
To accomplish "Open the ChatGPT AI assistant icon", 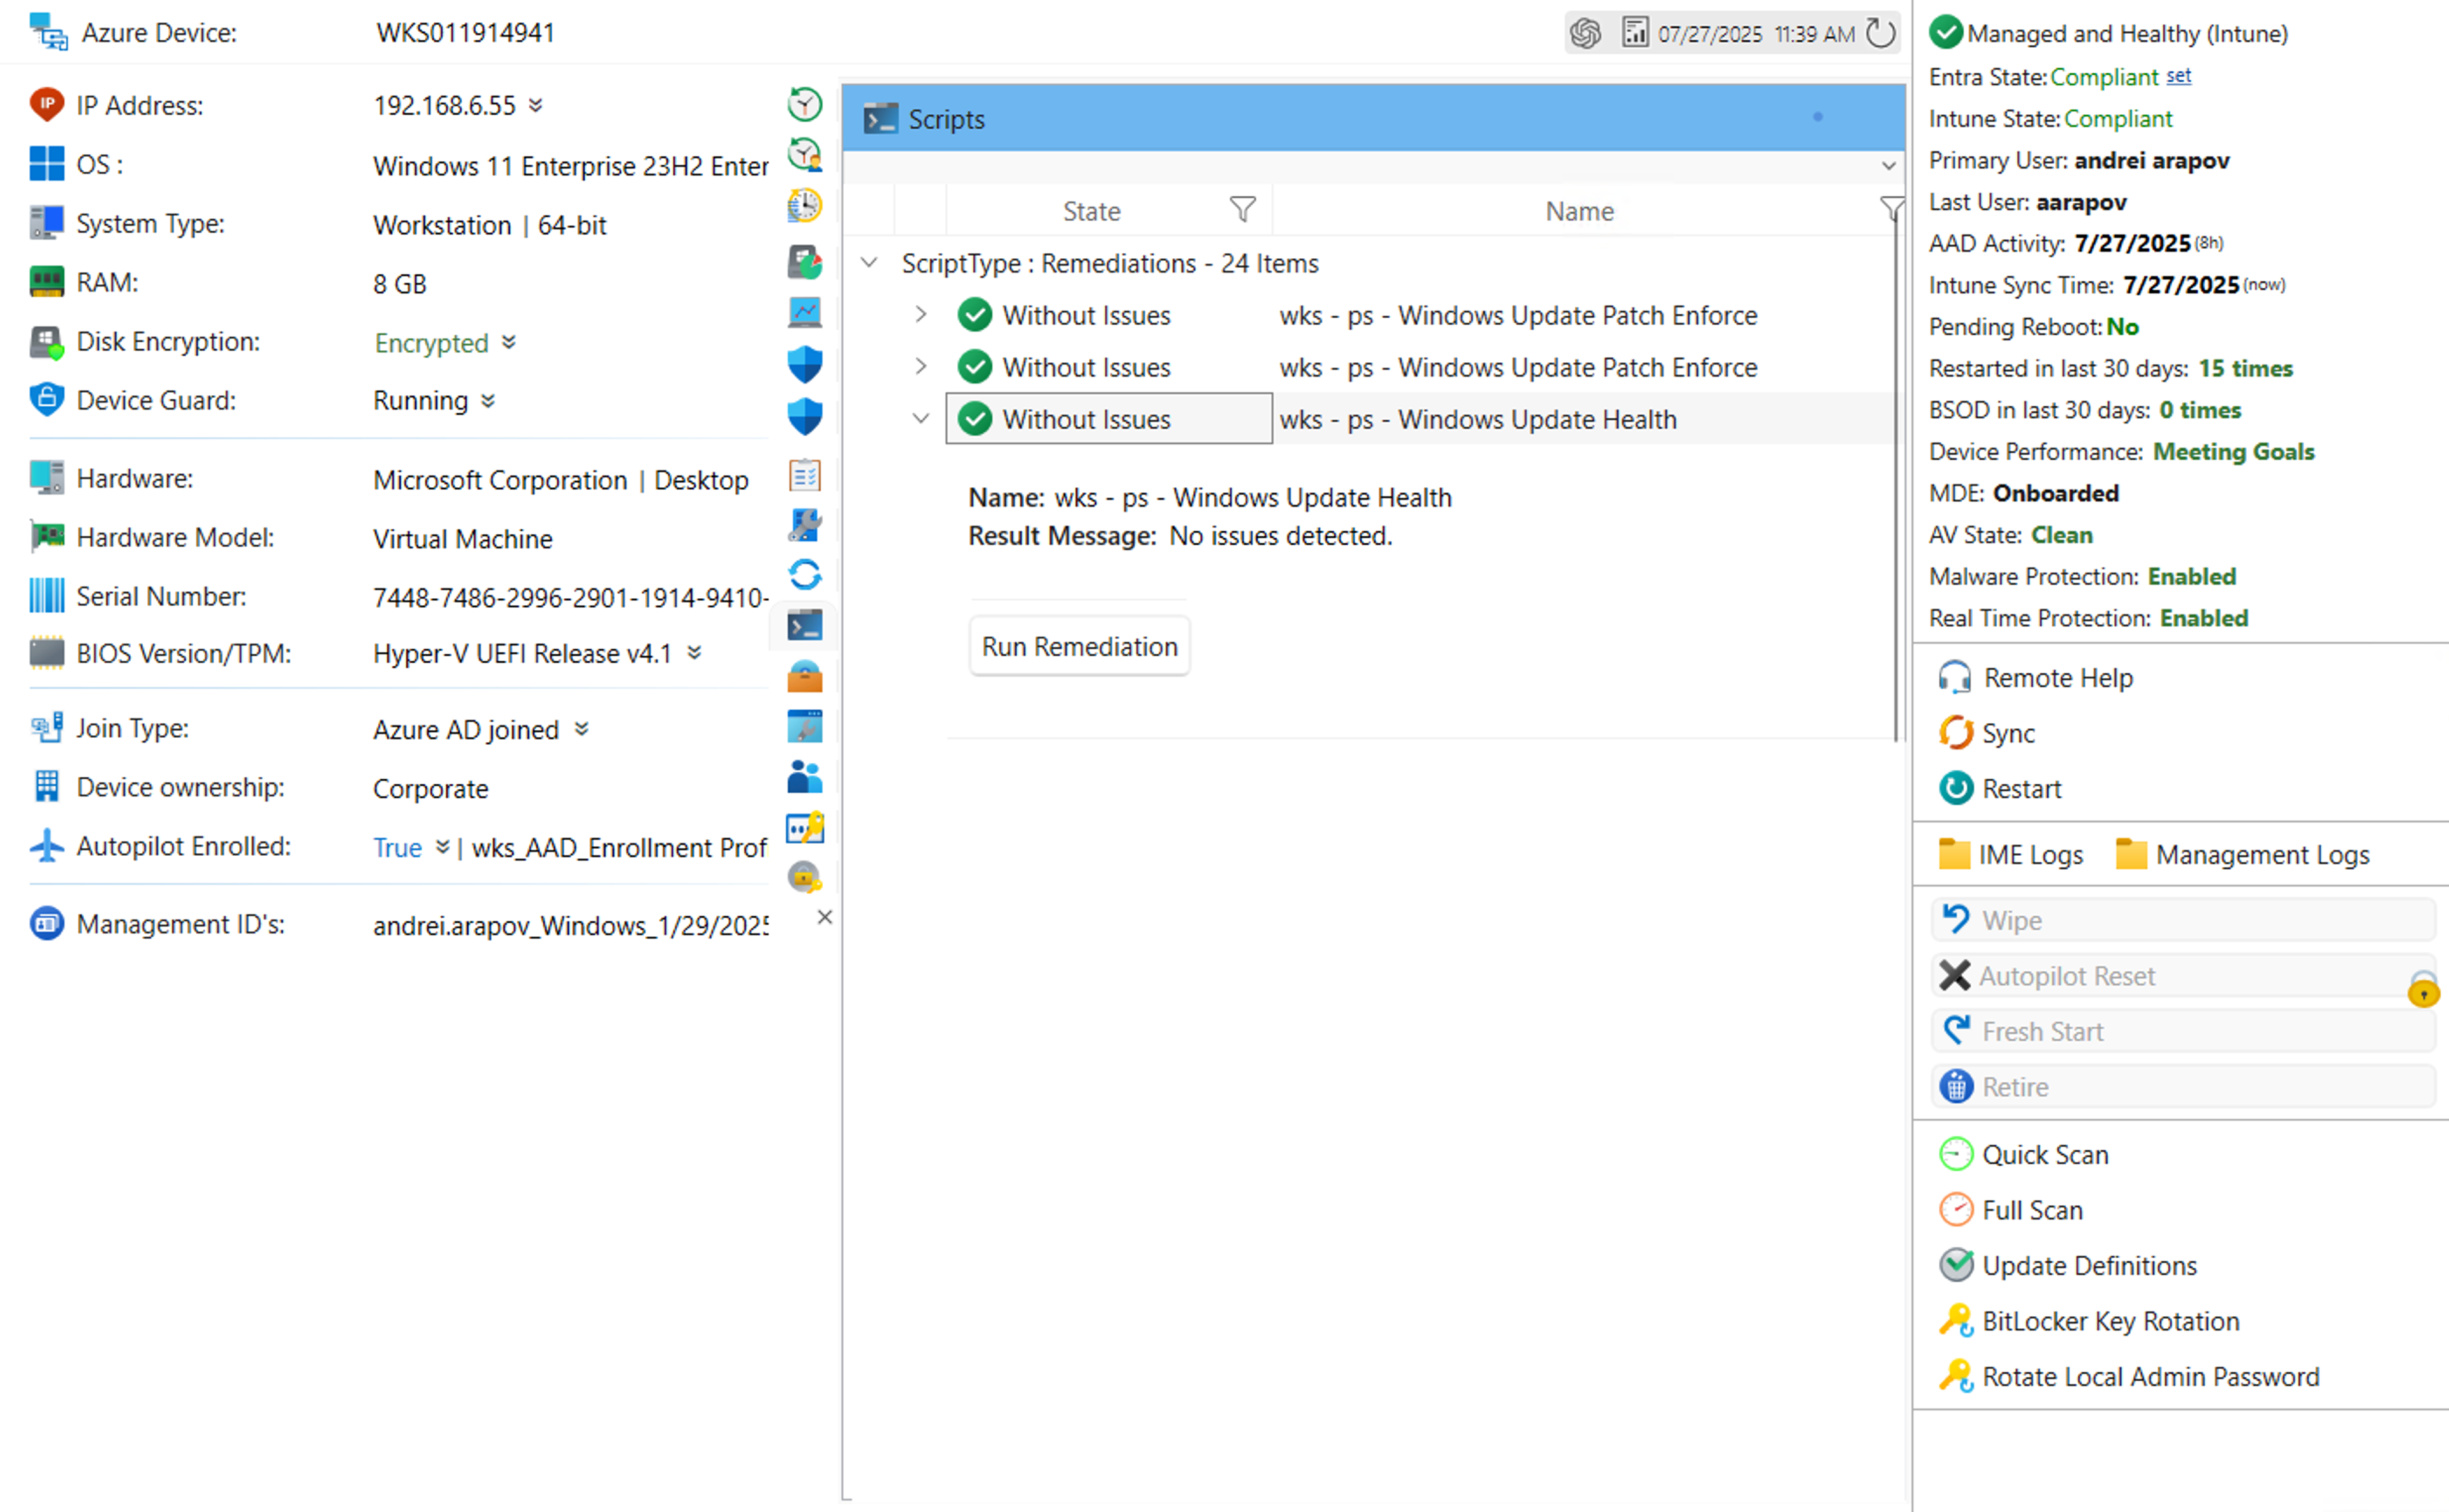I will point(1585,33).
